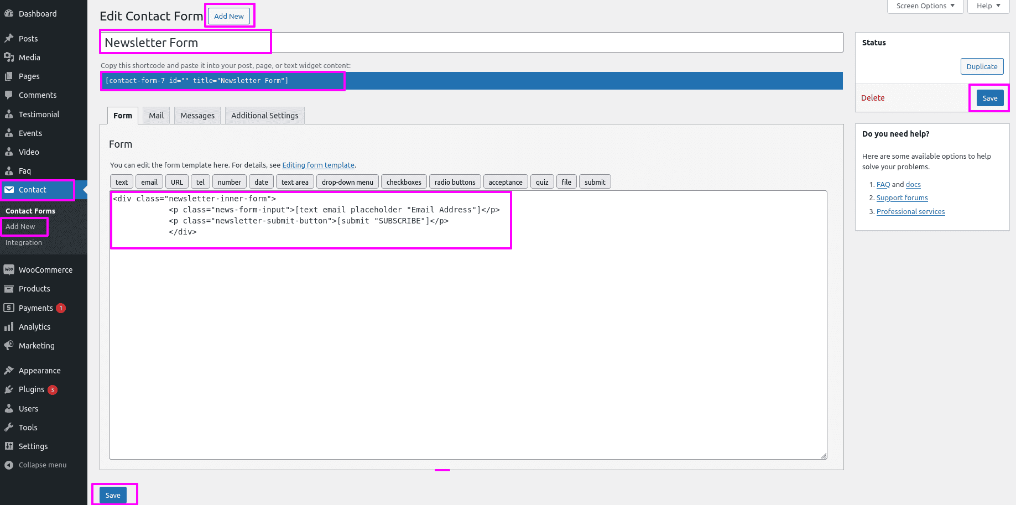The width and height of the screenshot is (1016, 505).
Task: Open Contact Forms submenu item
Action: click(30, 211)
